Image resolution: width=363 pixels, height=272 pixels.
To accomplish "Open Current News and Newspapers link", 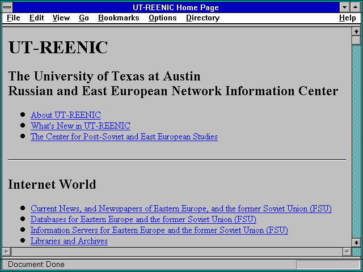I will coord(181,209).
